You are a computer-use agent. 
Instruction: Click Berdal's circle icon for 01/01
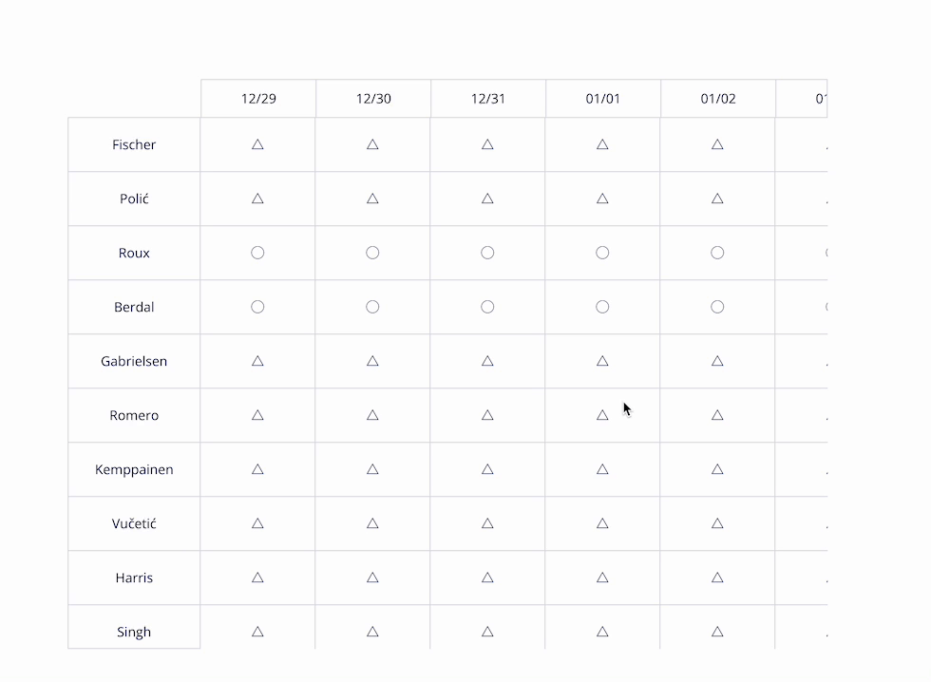click(x=602, y=307)
